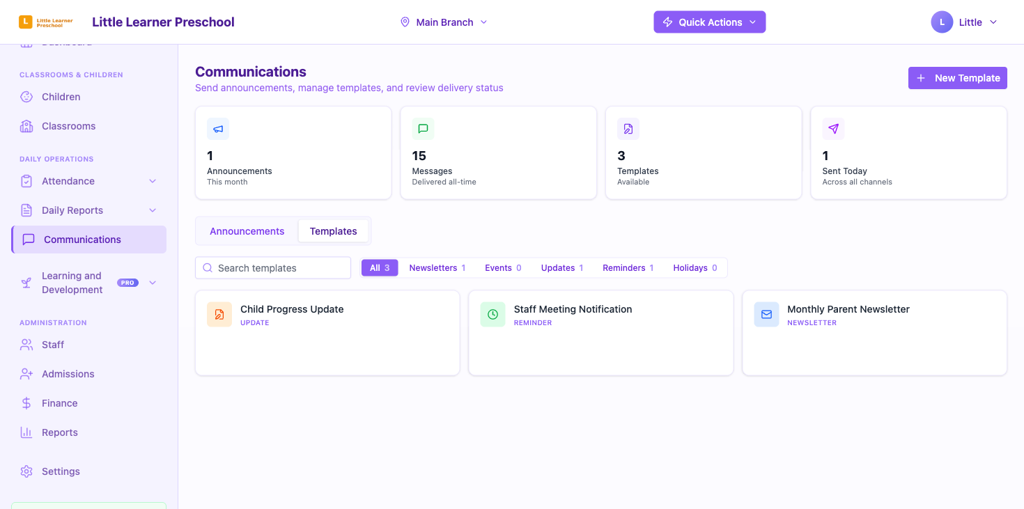
Task: Click the orange icon on Child Progress Update
Action: pyautogui.click(x=219, y=315)
